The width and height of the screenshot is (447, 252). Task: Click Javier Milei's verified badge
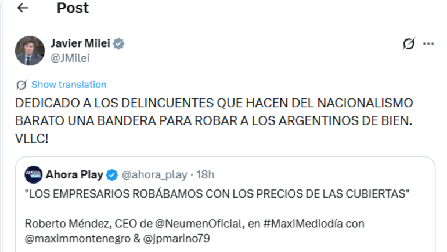[118, 44]
